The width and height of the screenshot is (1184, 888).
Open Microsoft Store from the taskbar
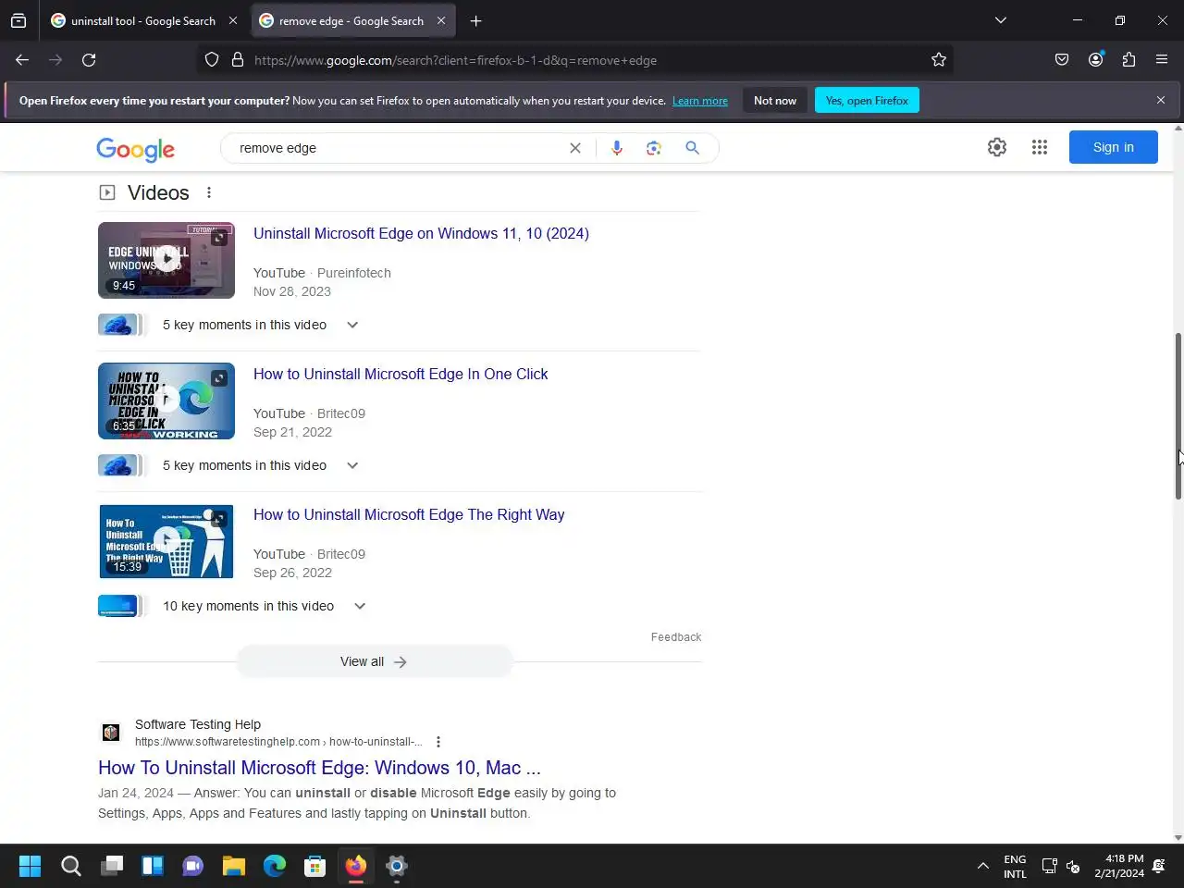(315, 866)
